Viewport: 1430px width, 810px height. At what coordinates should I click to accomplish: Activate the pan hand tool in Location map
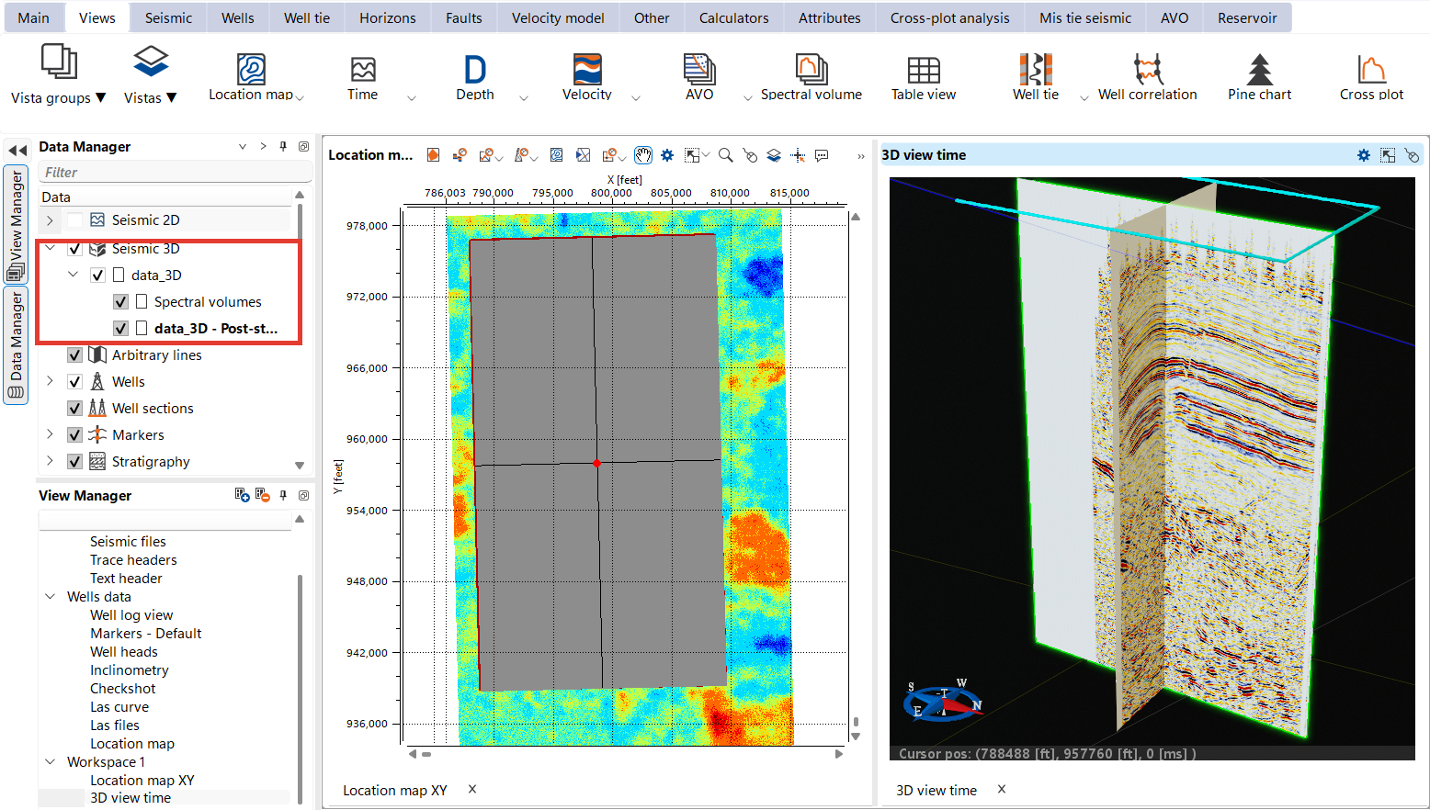point(643,155)
